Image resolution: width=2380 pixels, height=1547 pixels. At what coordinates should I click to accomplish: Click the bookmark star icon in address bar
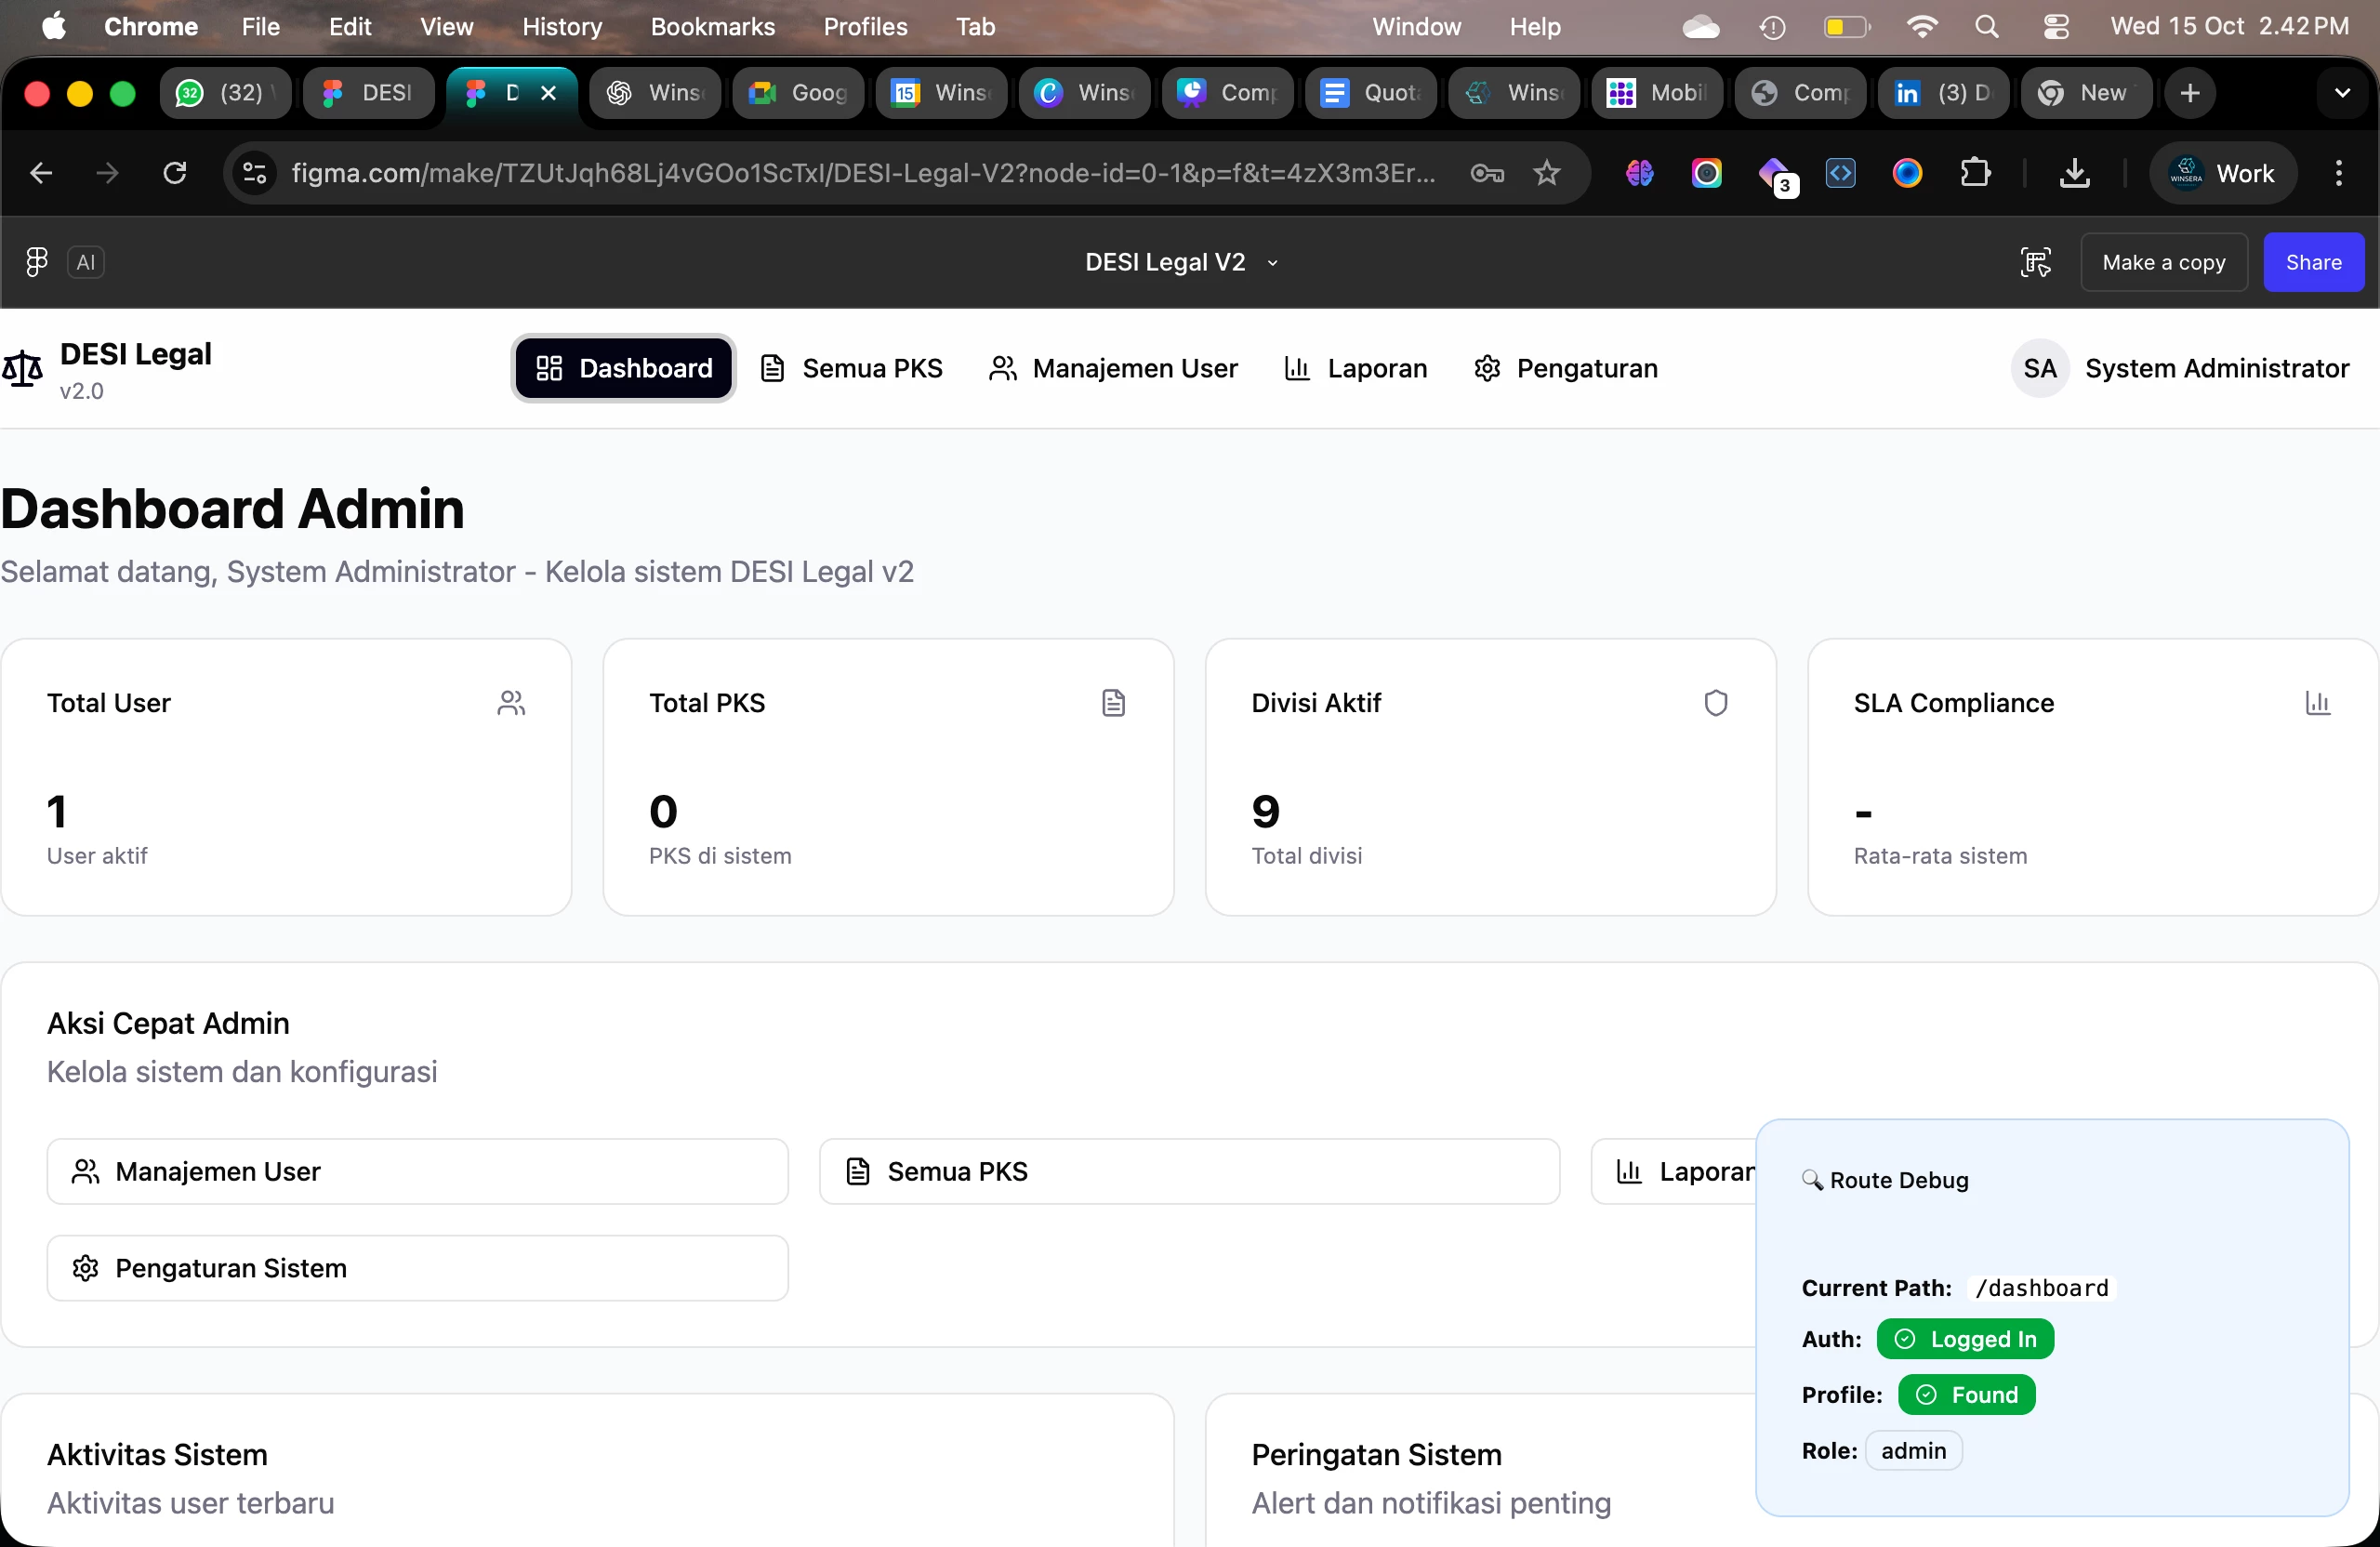coord(1546,173)
